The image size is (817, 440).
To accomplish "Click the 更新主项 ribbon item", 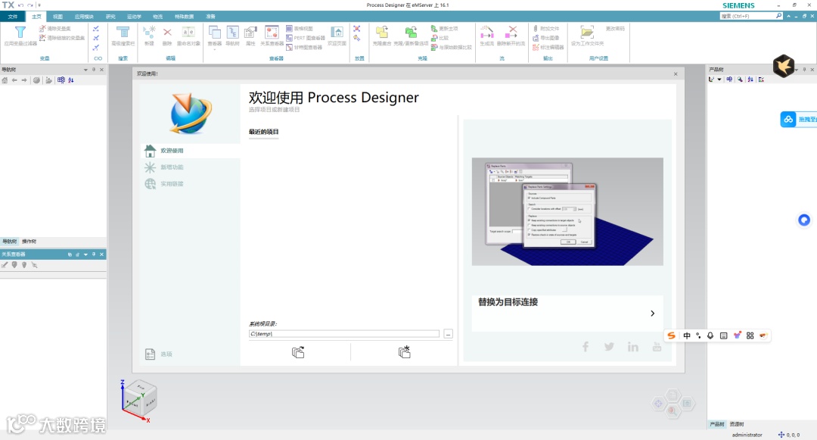I will point(444,29).
